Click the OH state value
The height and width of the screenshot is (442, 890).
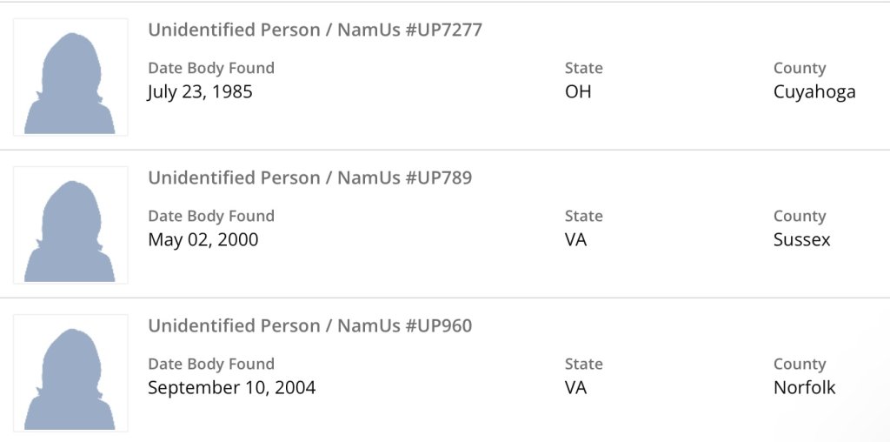tap(578, 91)
